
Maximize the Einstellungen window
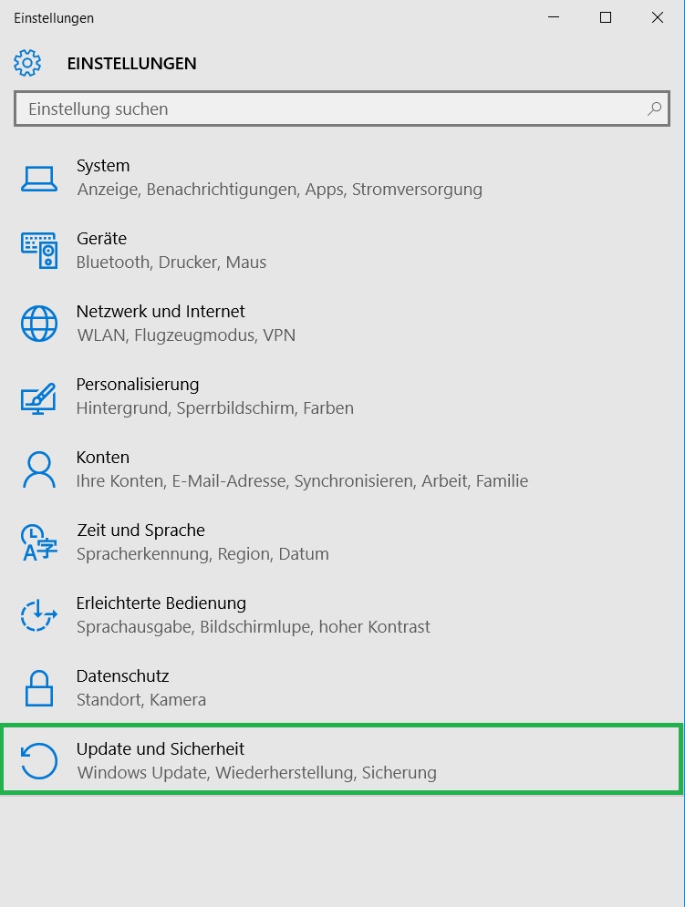(x=606, y=17)
